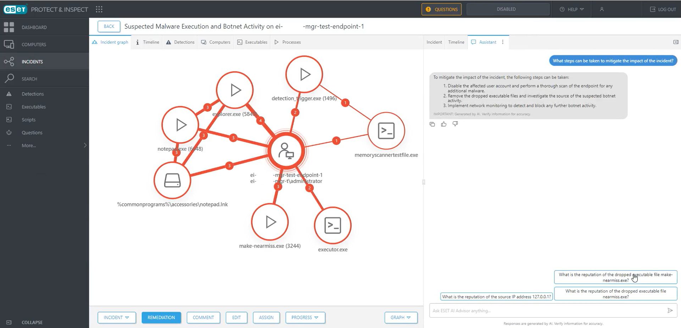Open the right panel Timeline tab
This screenshot has height=328, width=681.
pos(456,42)
